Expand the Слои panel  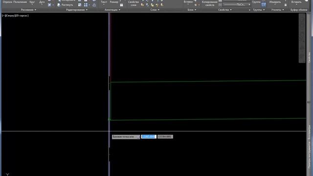point(155,10)
